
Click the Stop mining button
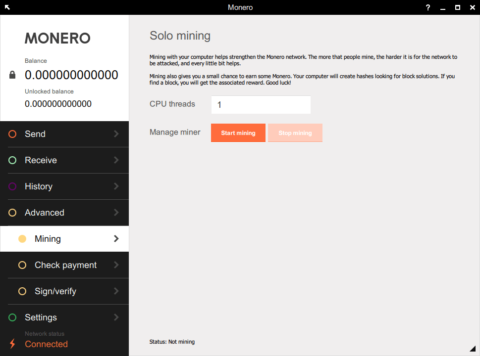point(295,133)
